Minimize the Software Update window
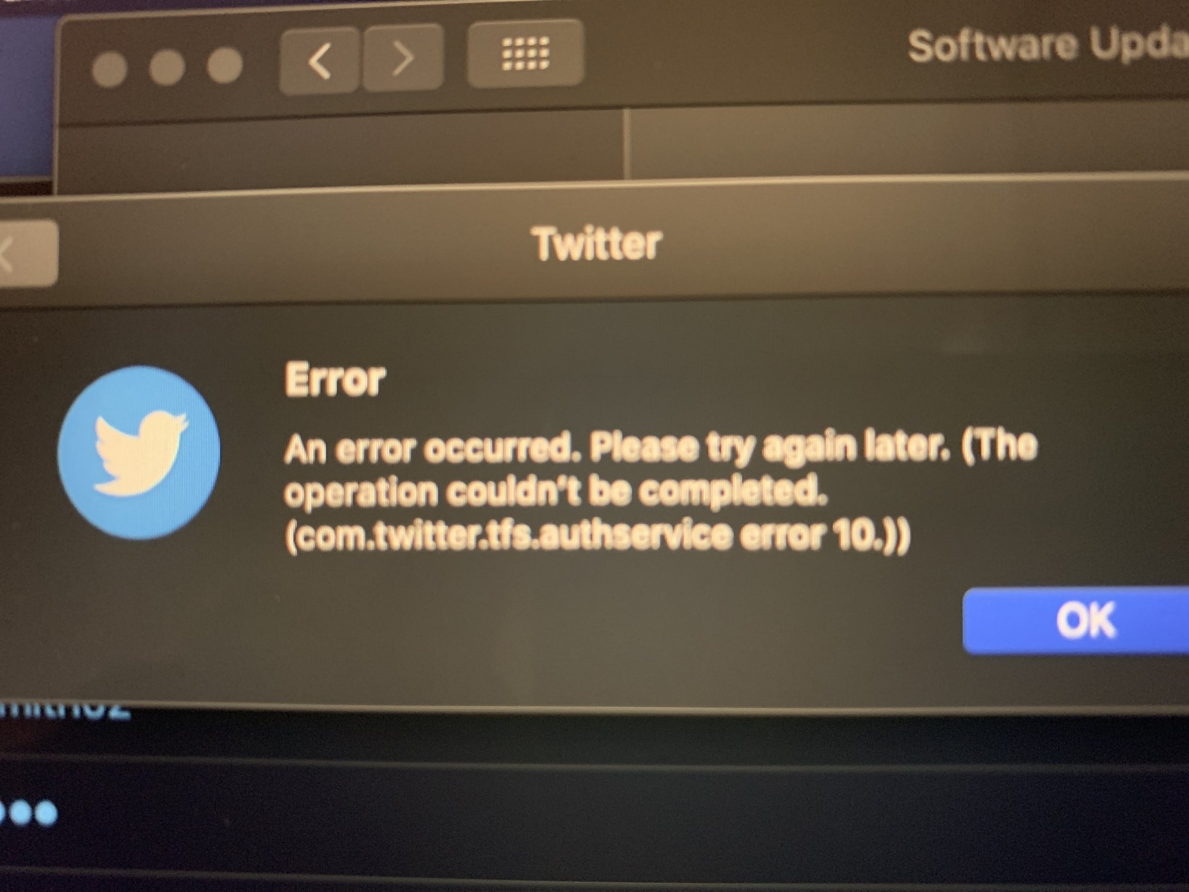This screenshot has height=892, width=1189. click(x=167, y=67)
